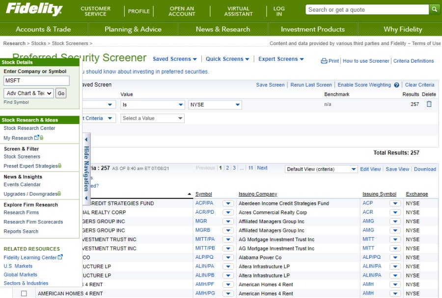The width and height of the screenshot is (442, 298).
Task: Open the Quick Screens dropdown
Action: click(227, 59)
